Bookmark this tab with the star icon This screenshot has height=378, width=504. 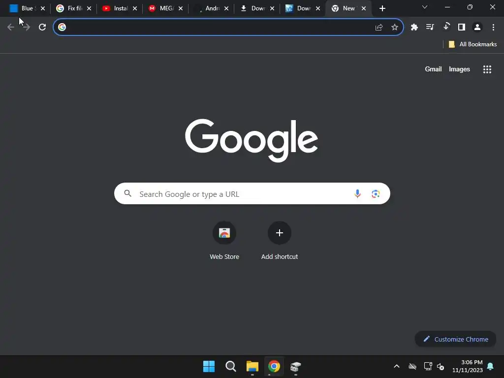[395, 28]
